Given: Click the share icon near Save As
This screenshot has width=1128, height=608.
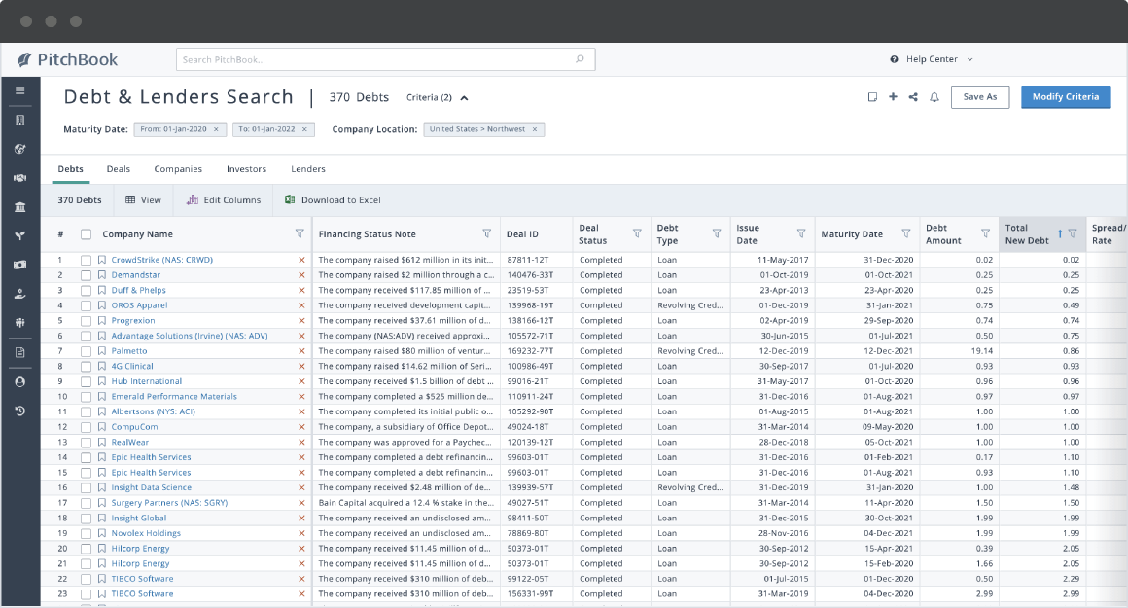Looking at the screenshot, I should 913,97.
